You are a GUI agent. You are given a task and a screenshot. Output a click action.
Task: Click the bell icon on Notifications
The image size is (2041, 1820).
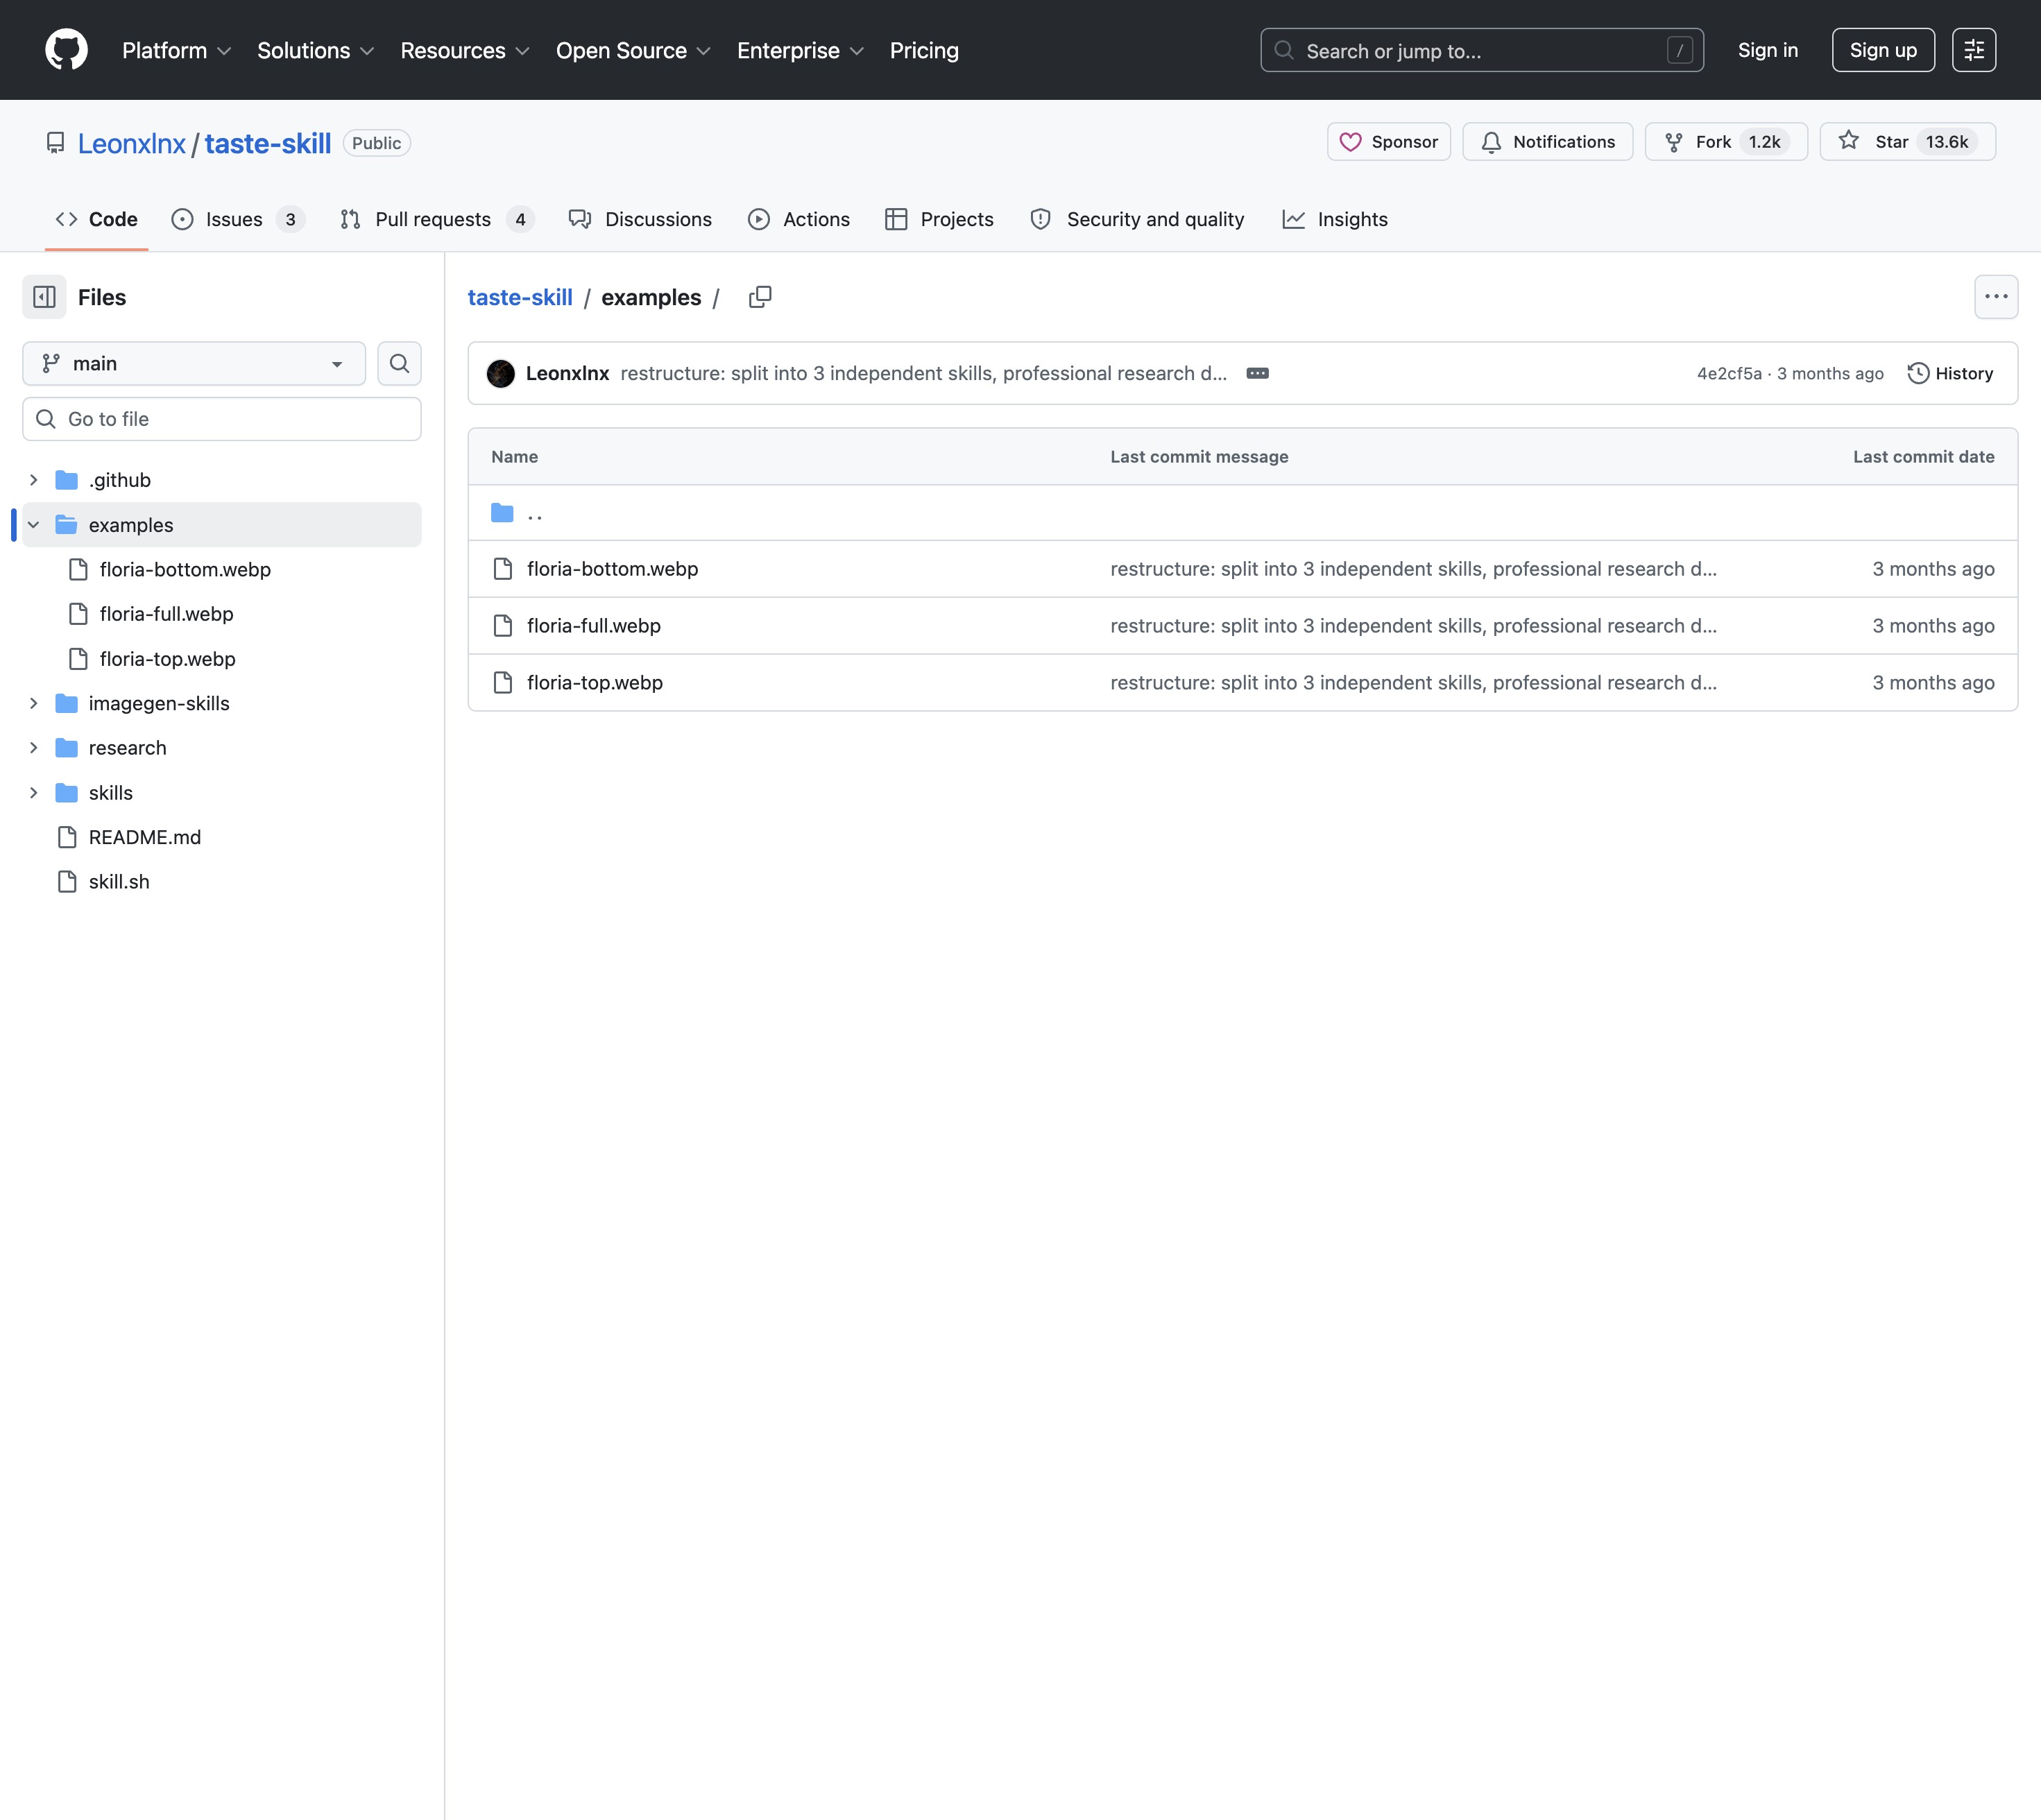pyautogui.click(x=1491, y=142)
